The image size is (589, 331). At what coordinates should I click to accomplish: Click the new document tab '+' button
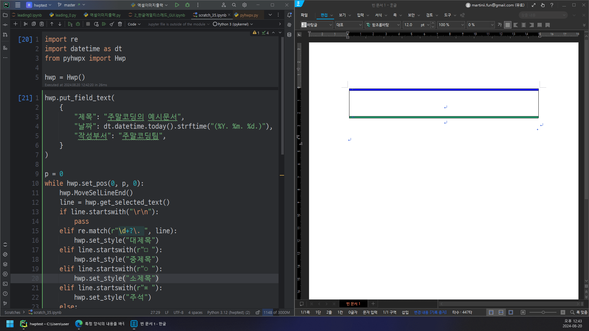[373, 303]
